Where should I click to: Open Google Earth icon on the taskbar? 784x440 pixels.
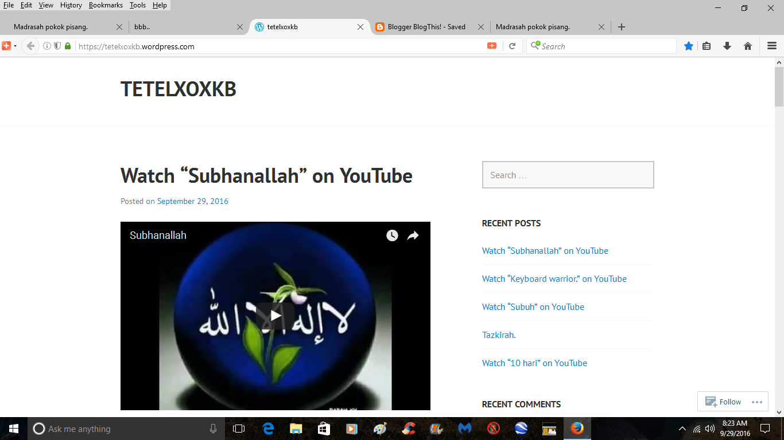(x=521, y=429)
